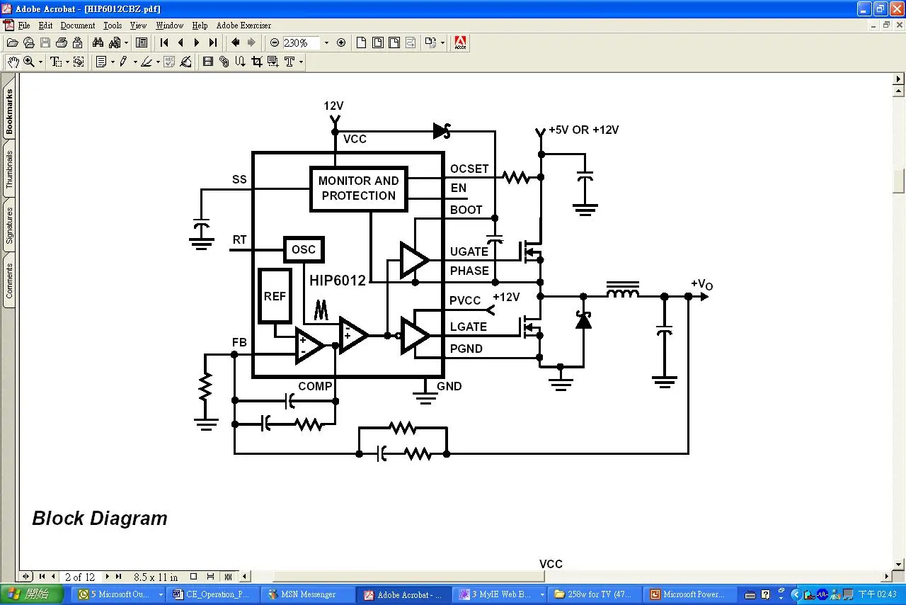Click the Adobe online logo icon

460,43
